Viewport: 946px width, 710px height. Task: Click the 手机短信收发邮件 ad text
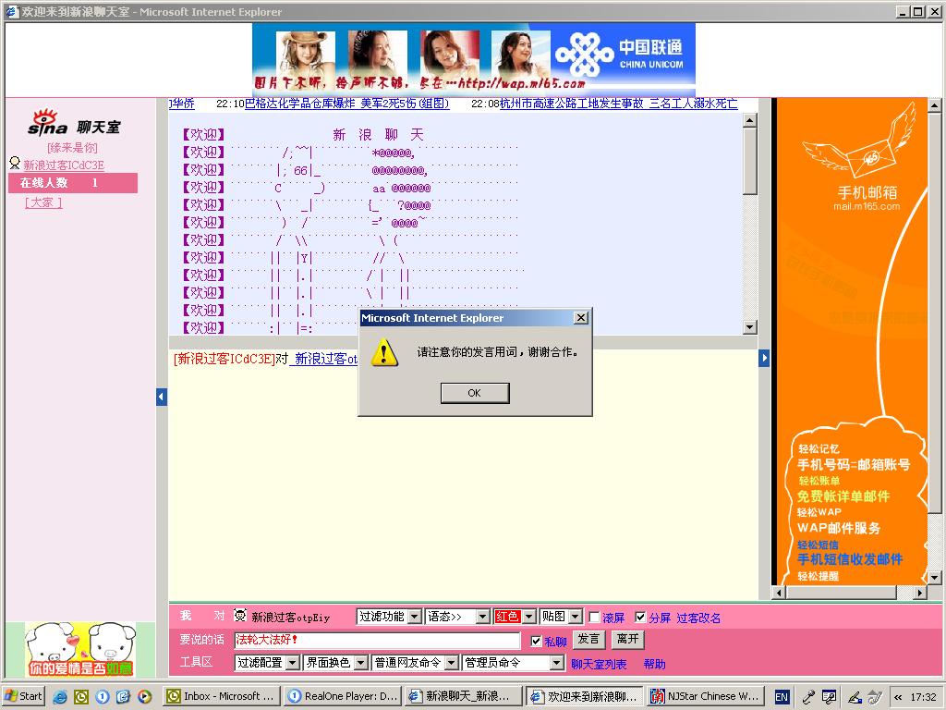tap(850, 559)
